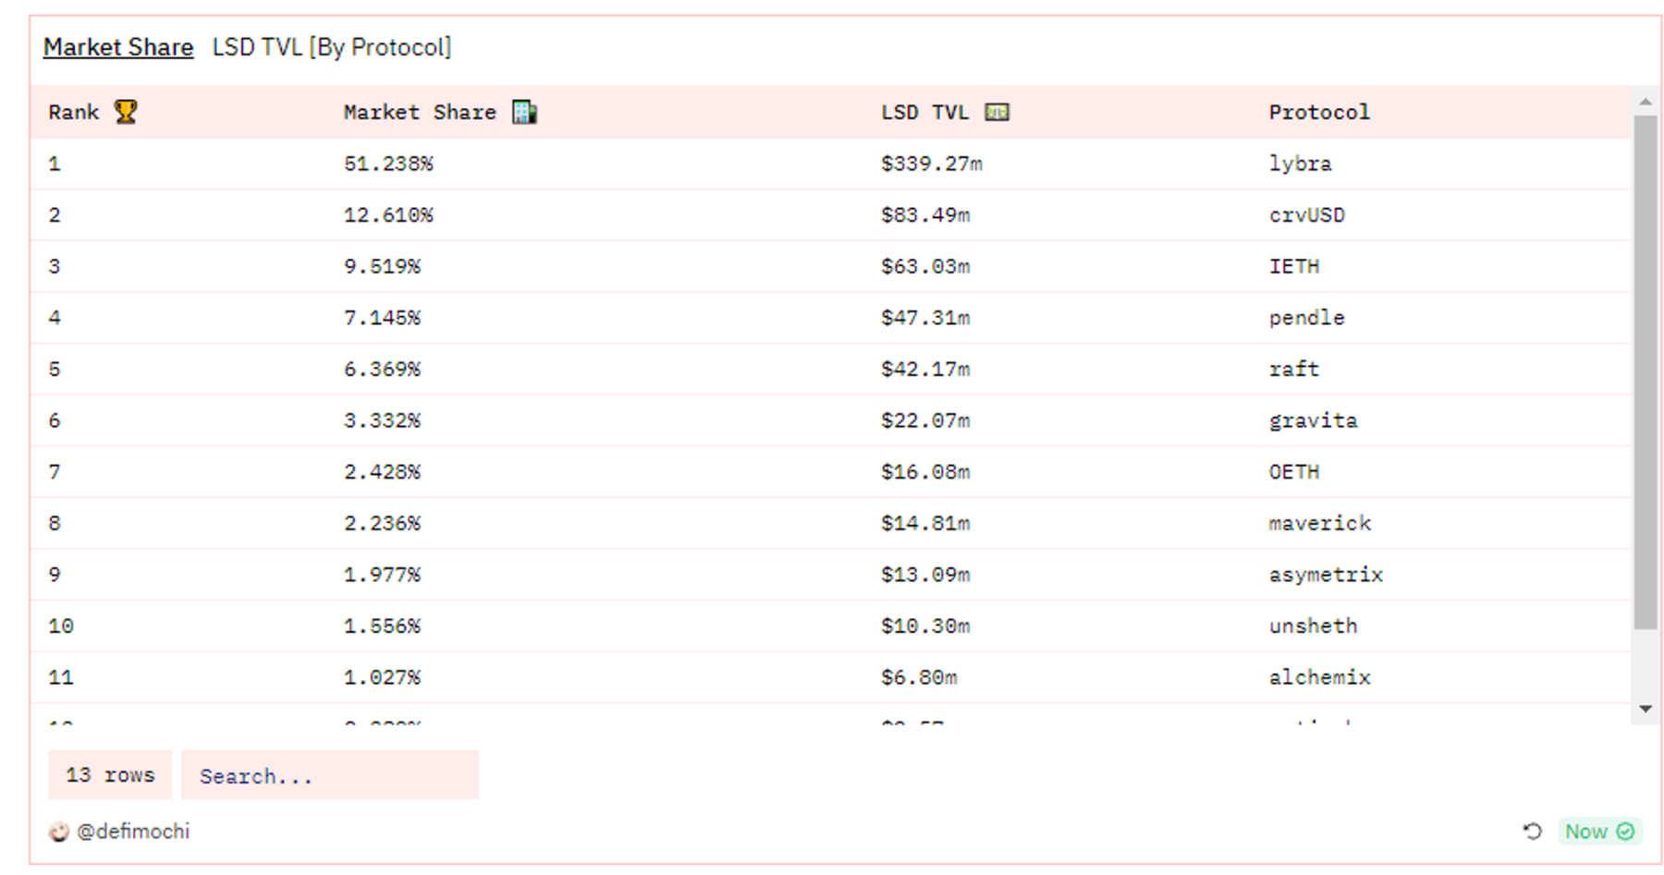Viewport: 1664px width, 875px height.
Task: Open the Market Share title link
Action: click(x=118, y=47)
